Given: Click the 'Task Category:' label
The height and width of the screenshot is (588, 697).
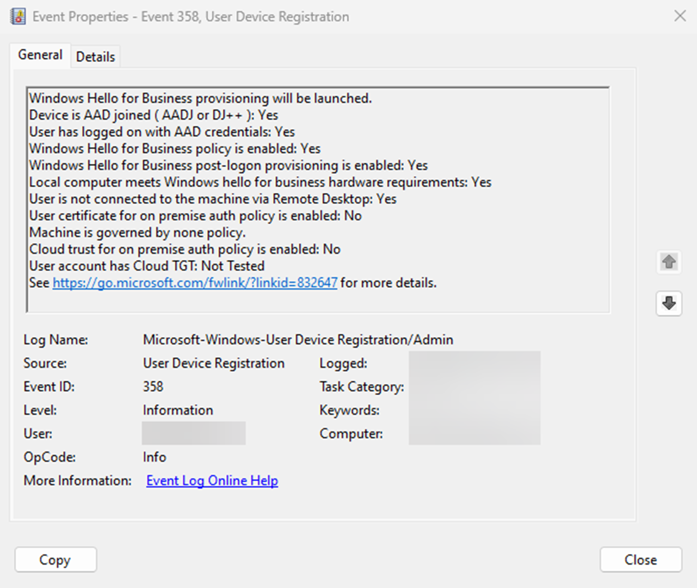Looking at the screenshot, I should pos(362,387).
